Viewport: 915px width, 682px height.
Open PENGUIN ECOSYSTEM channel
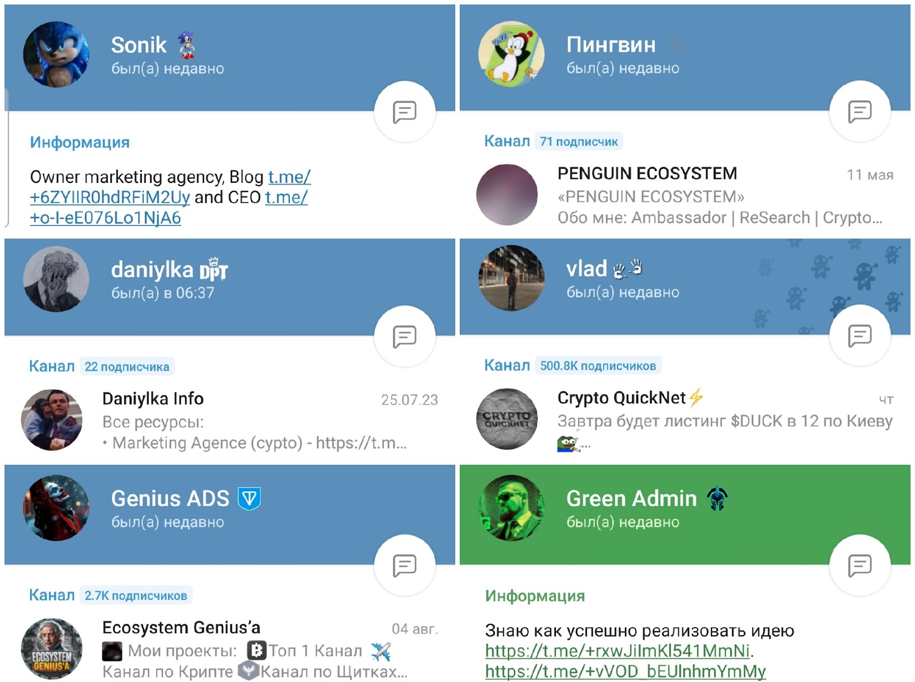[685, 195]
